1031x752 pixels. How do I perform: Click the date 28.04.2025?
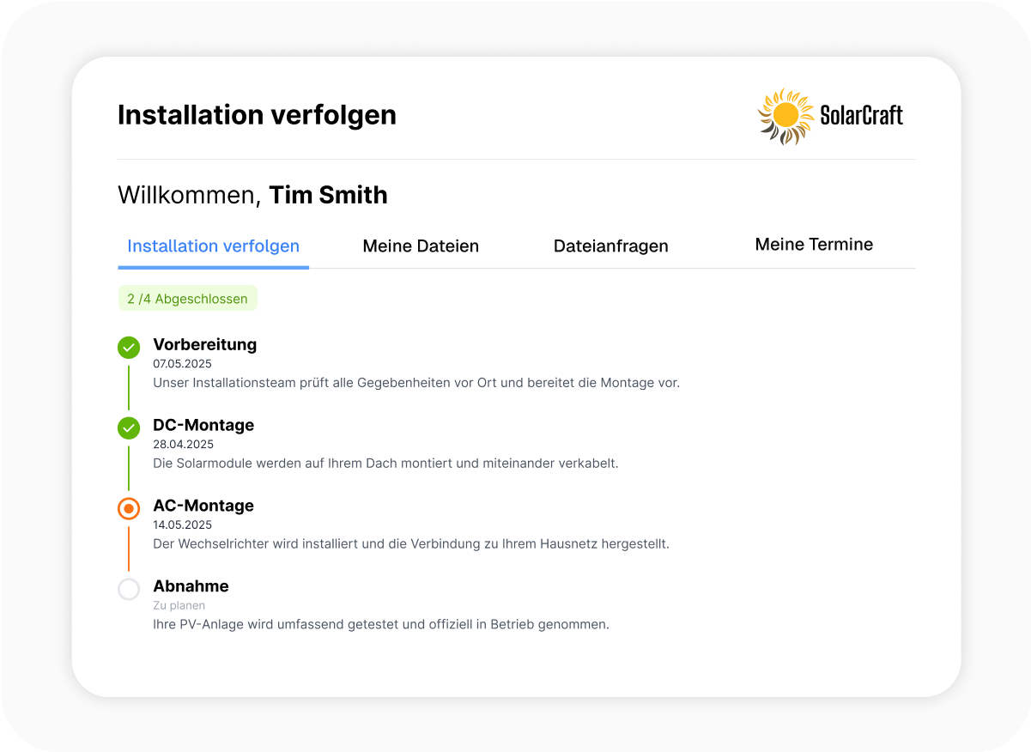click(x=183, y=445)
